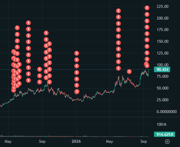Viewport: 180px width, 147px height.
Task: Click top S marker in May 2026 column
Action: point(118,11)
